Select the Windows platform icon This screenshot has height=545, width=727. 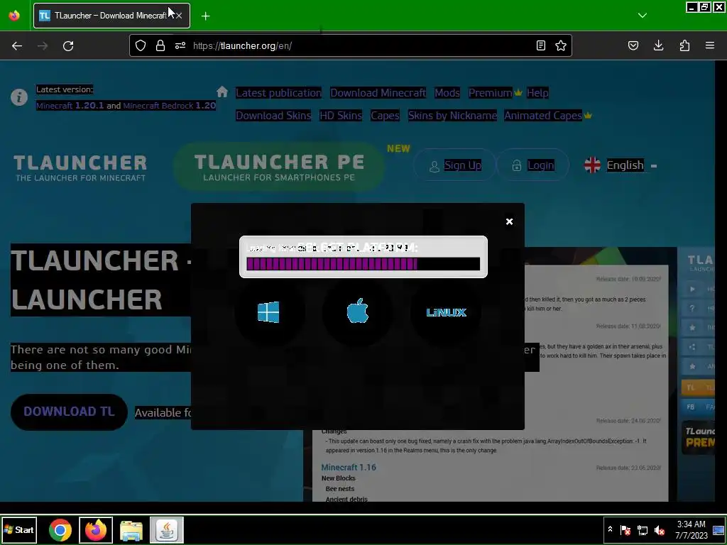tap(268, 312)
